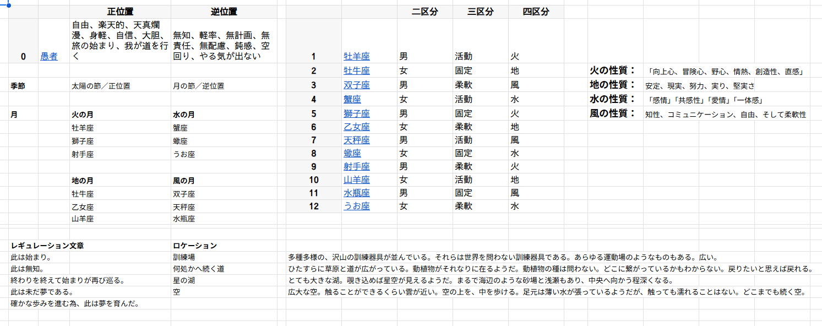Select the 終わりを終えて始まりが再び巡る。 cell
Image resolution: width=822 pixels, height=326 pixels.
coord(68,280)
